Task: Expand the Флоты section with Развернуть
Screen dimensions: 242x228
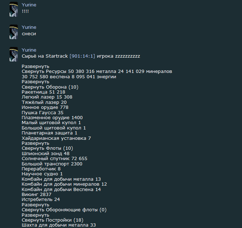Action: click(35, 143)
